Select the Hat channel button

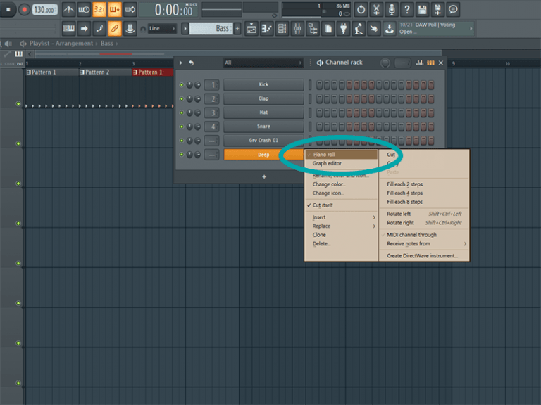click(x=263, y=112)
